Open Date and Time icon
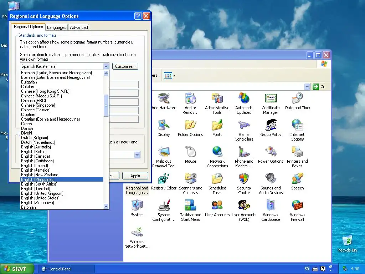 point(298,101)
